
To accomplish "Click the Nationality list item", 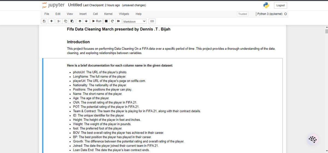I will (100, 85).
